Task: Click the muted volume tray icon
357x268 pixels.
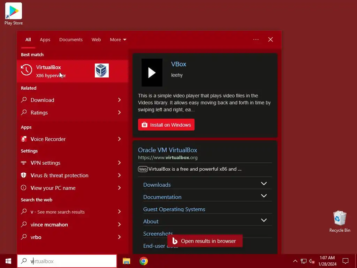Action: point(312,261)
